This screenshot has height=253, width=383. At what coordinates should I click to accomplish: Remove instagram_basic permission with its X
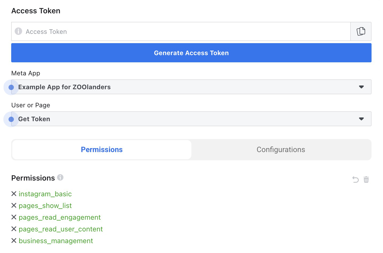coord(14,194)
